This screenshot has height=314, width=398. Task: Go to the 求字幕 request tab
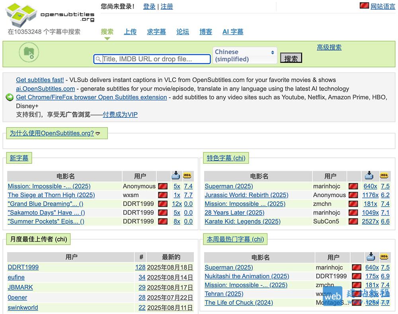pos(156,32)
